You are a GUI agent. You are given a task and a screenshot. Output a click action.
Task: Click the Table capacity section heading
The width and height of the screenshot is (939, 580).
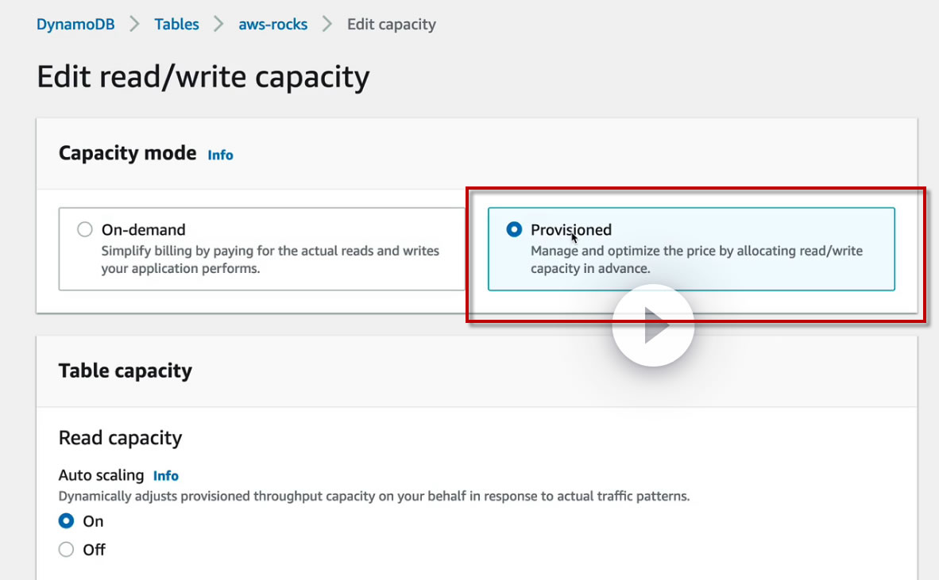(126, 371)
